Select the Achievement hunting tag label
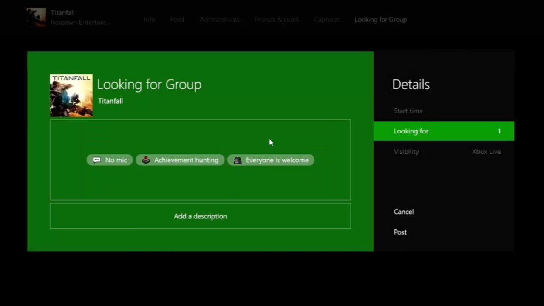Screen dimensions: 544x306 tap(186, 160)
